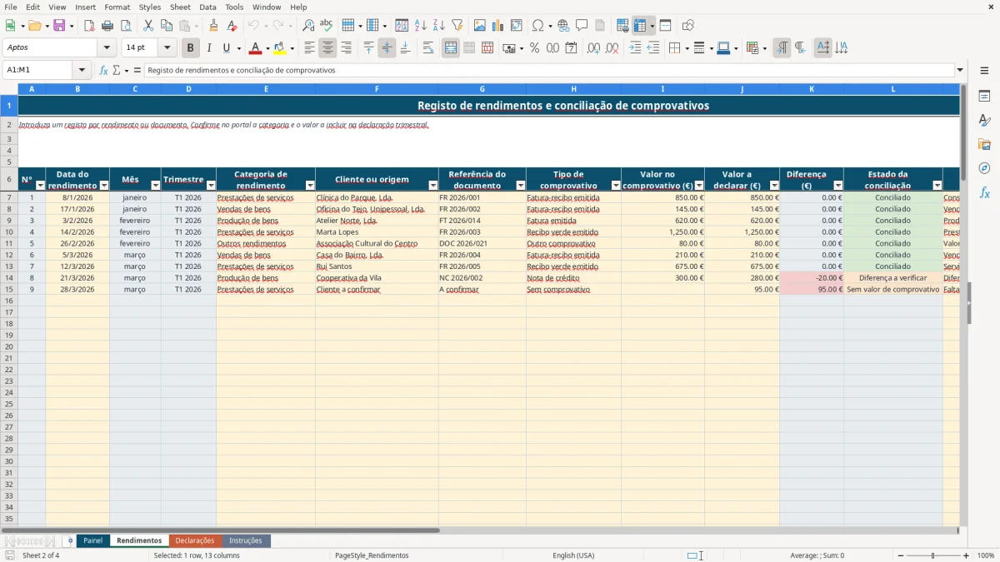Open the sidebar Gallery panel
This screenshot has height=562, width=1000.
(x=984, y=145)
